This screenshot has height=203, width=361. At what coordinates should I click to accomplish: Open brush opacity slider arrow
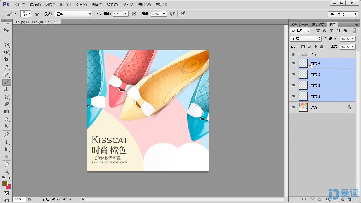126,14
